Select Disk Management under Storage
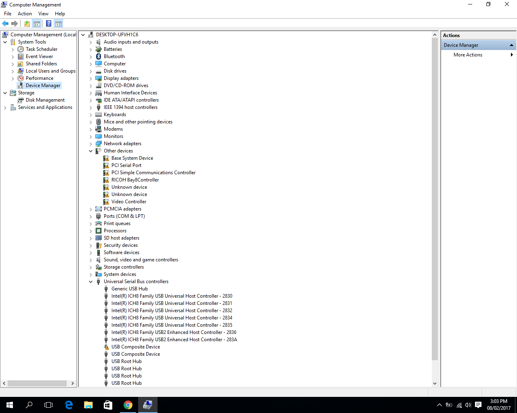This screenshot has height=413, width=517. pyautogui.click(x=45, y=100)
